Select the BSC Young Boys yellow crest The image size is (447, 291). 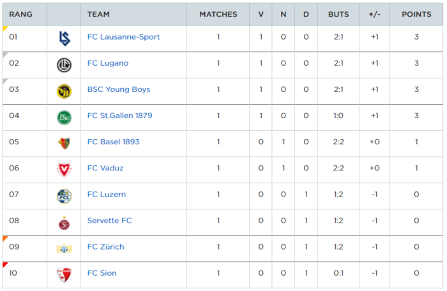pos(64,91)
